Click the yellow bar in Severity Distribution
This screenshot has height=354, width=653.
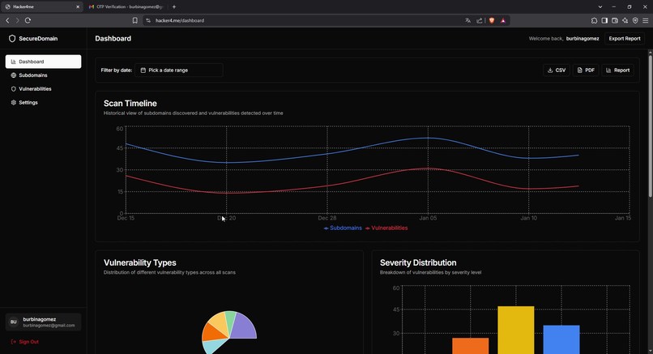click(515, 330)
